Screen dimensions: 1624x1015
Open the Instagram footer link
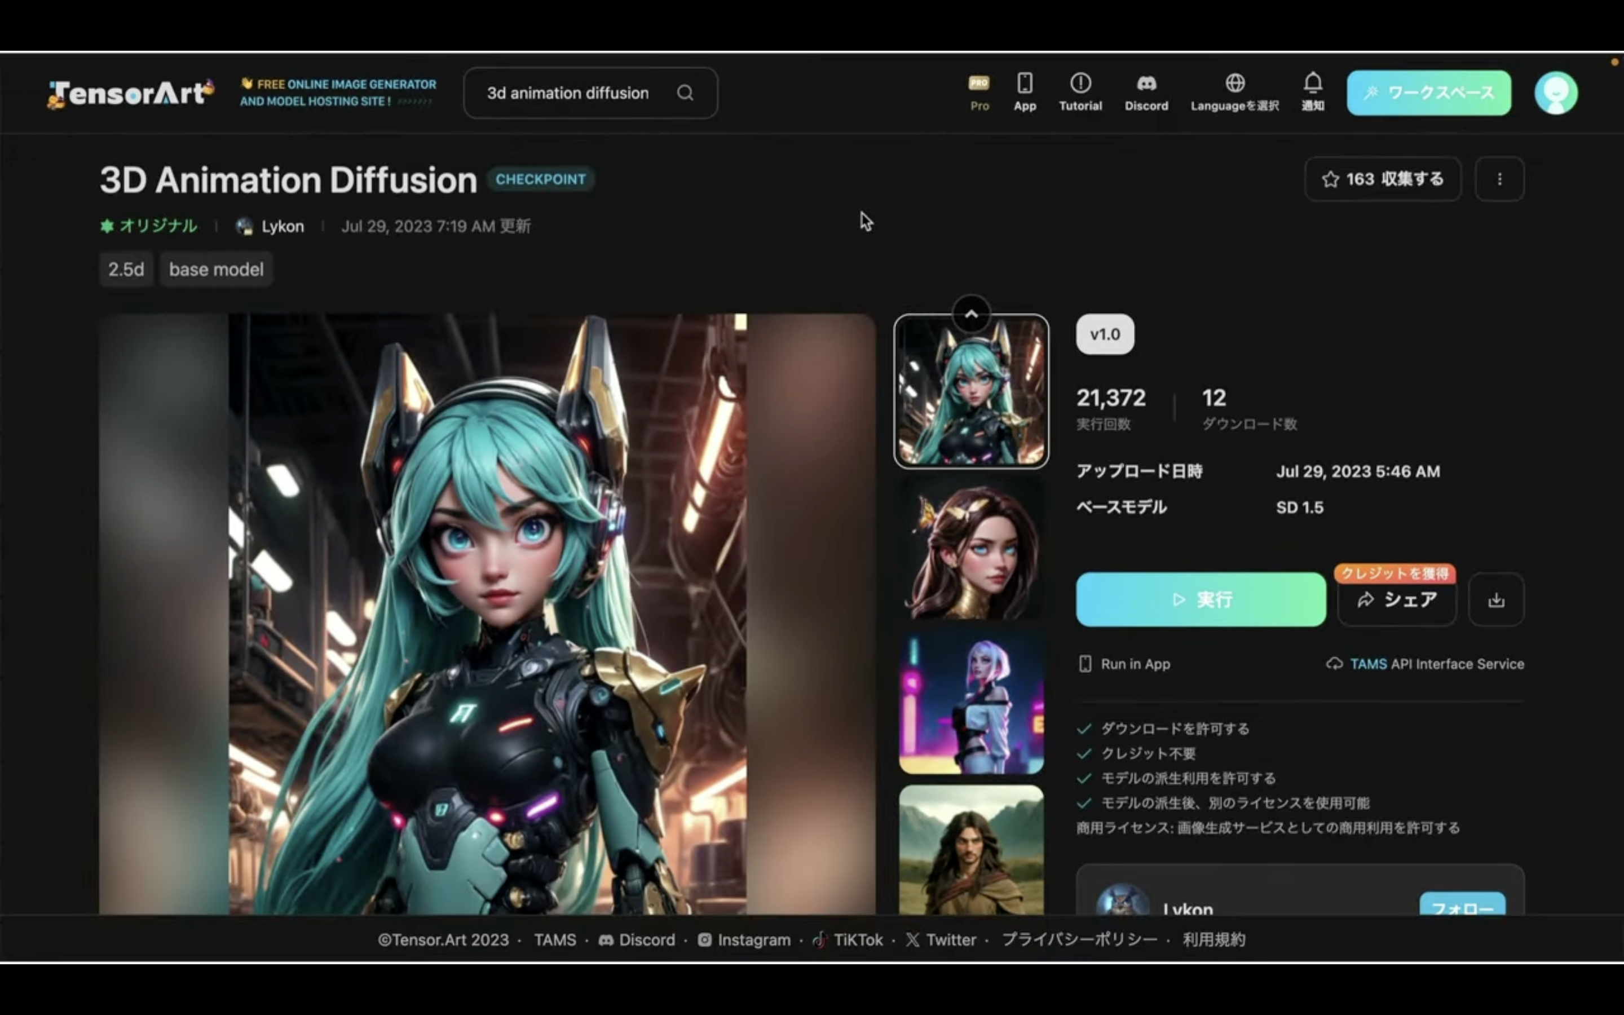tap(744, 940)
